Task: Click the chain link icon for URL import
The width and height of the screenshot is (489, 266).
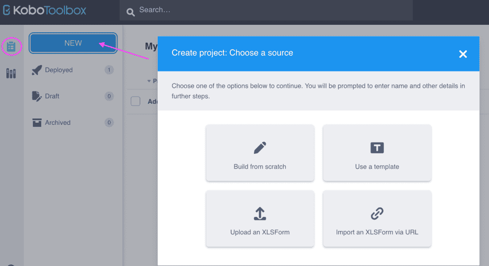Action: click(377, 213)
